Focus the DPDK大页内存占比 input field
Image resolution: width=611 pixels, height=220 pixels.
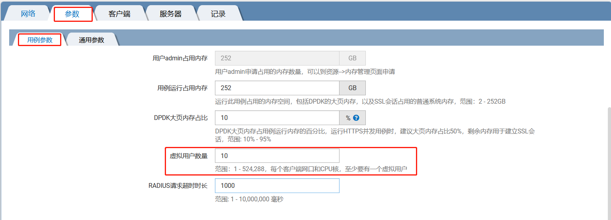277,118
